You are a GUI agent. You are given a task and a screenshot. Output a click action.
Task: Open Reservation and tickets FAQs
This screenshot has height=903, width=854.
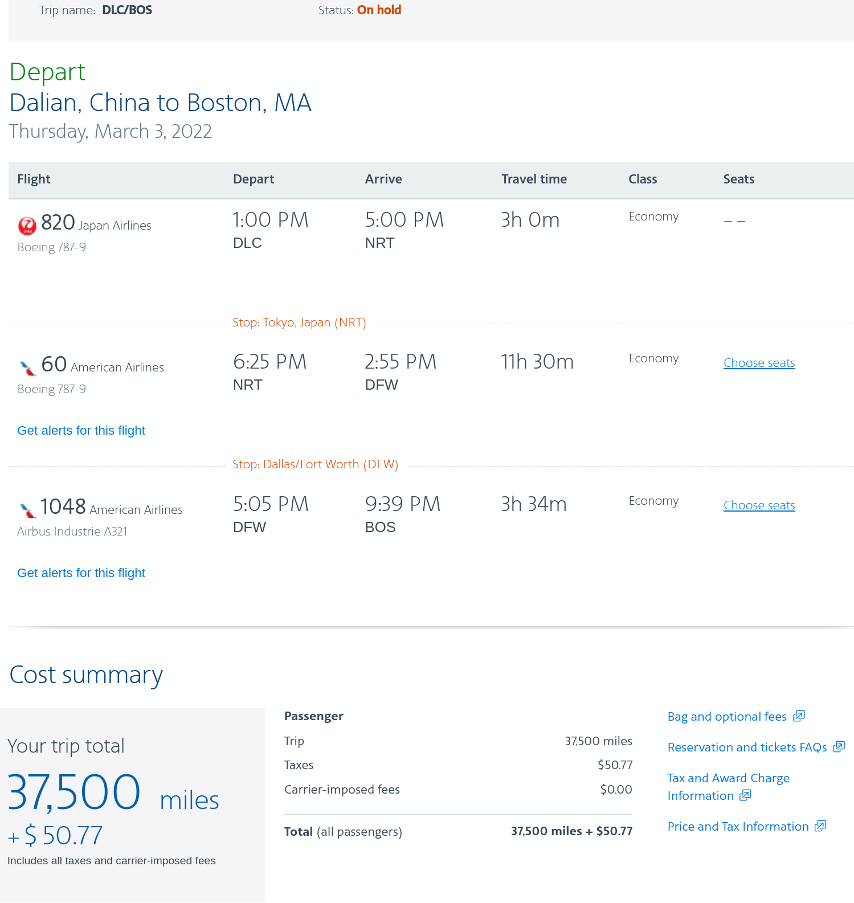(747, 747)
